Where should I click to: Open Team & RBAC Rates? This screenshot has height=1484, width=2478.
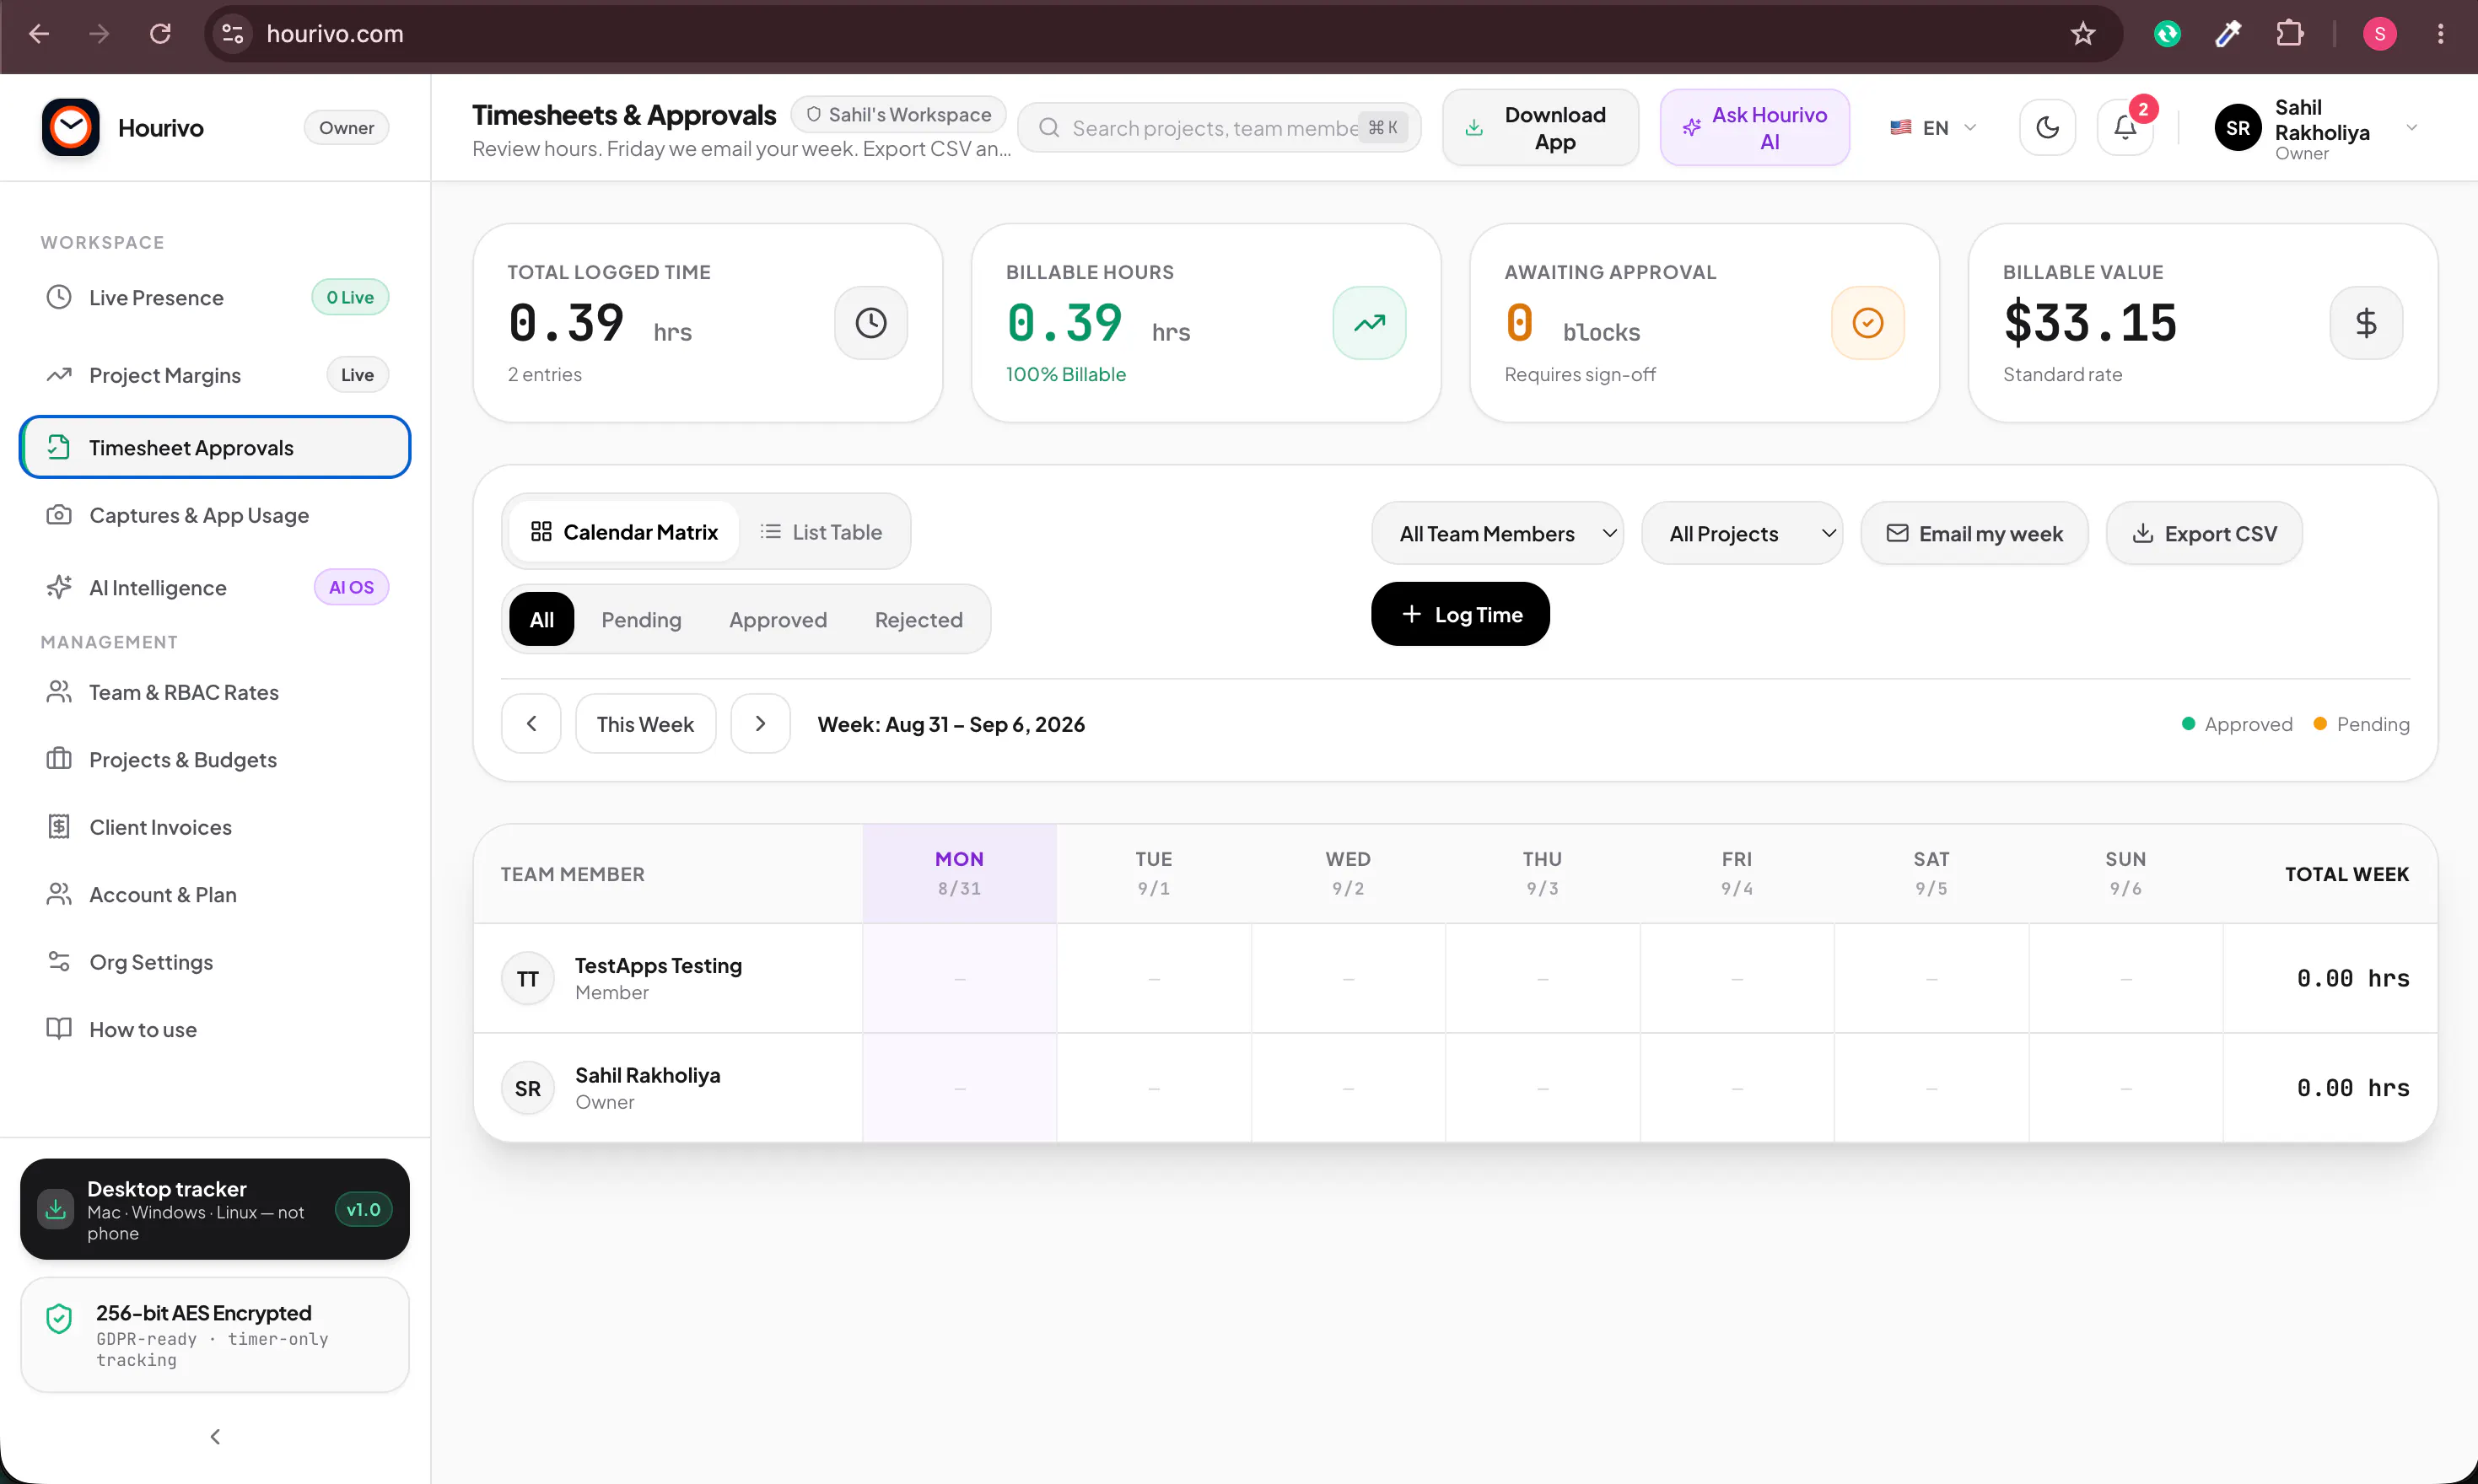click(215, 692)
